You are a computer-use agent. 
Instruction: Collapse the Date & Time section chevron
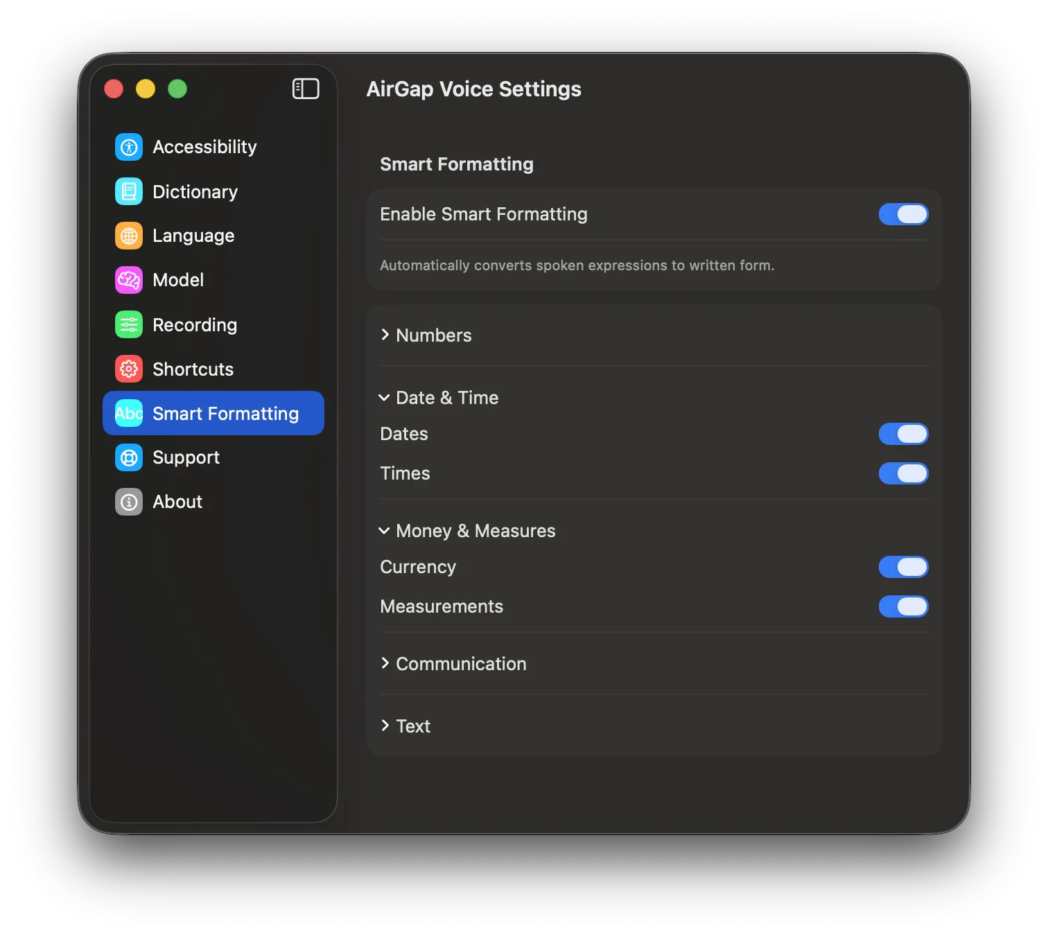(384, 398)
